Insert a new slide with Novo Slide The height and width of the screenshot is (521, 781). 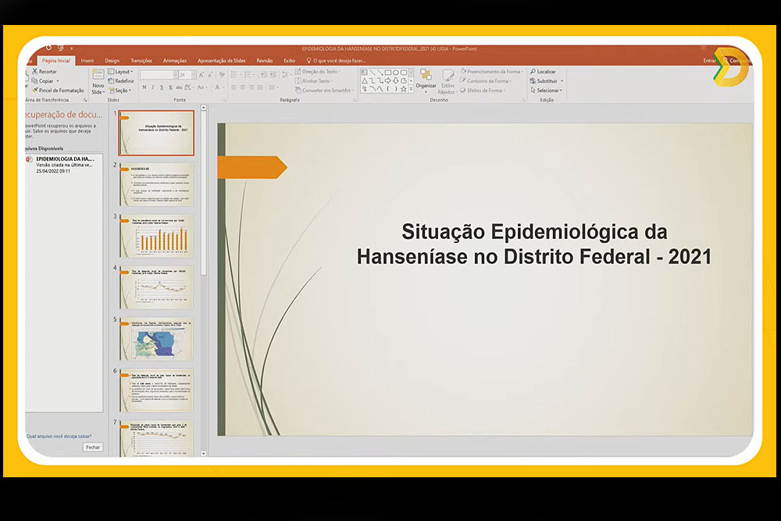(x=98, y=77)
